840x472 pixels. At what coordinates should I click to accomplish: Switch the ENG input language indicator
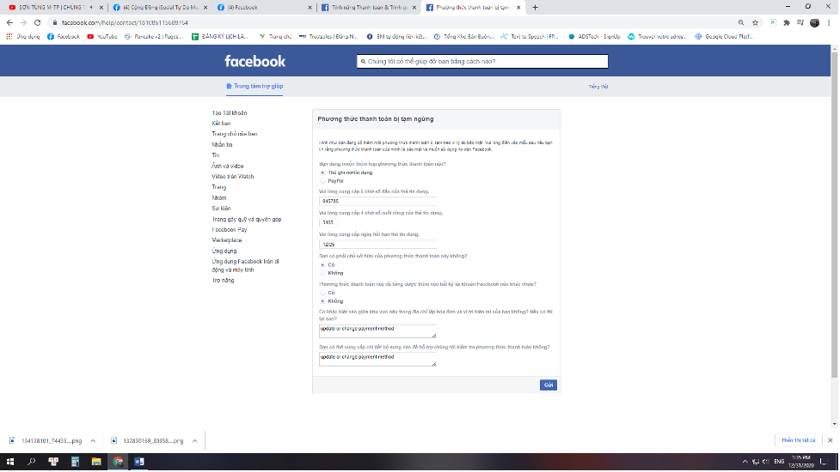click(779, 462)
